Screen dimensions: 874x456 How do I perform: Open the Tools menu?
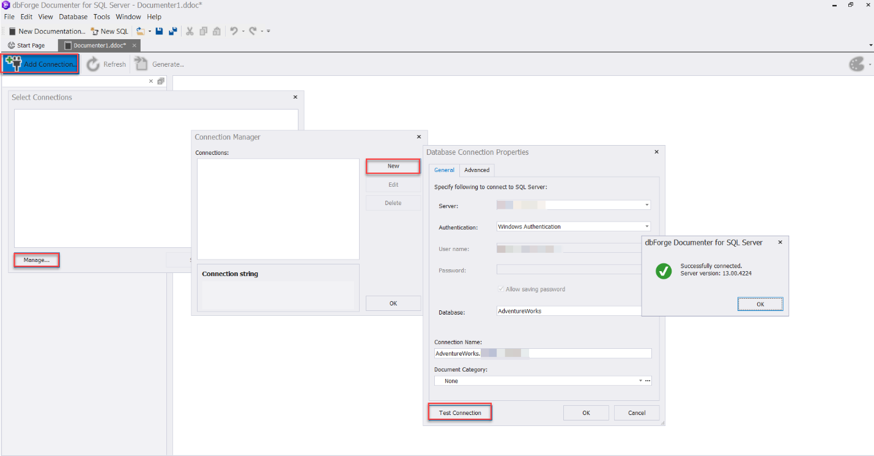point(102,17)
